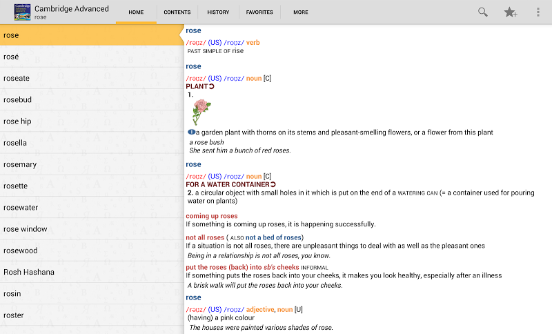Viewport: 552px width, 334px height.
Task: Select 'Rosh Hashana' in the word list
Action: click(92, 272)
